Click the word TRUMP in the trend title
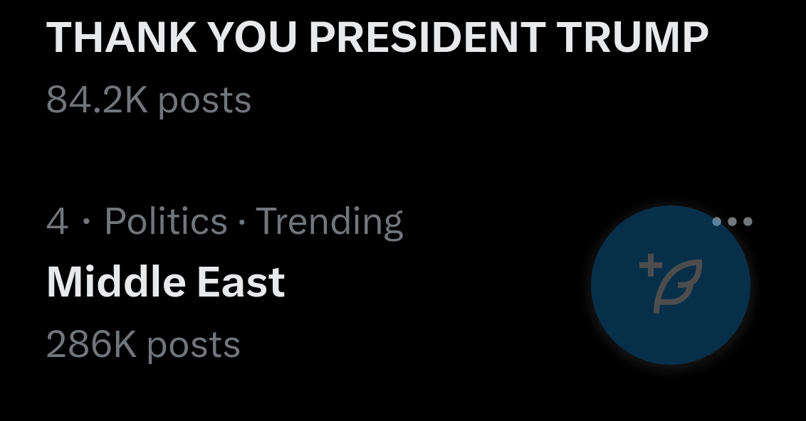Viewport: 806px width, 421px height. point(632,37)
